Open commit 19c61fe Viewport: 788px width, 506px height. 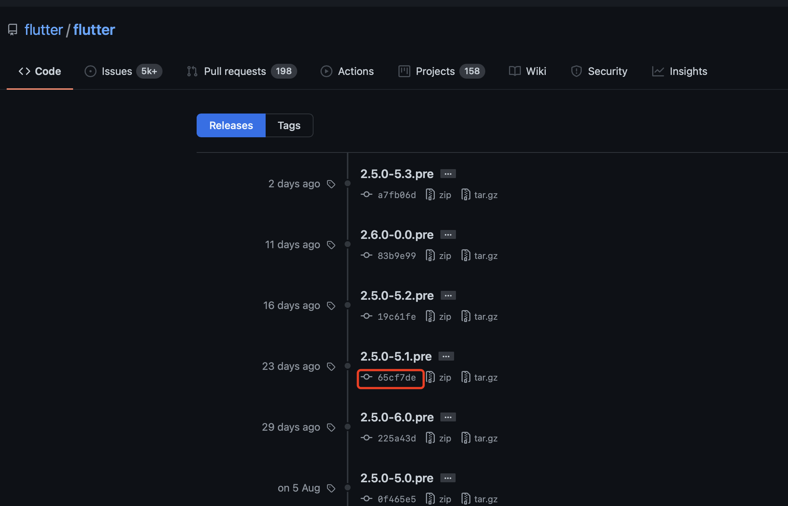click(388, 316)
